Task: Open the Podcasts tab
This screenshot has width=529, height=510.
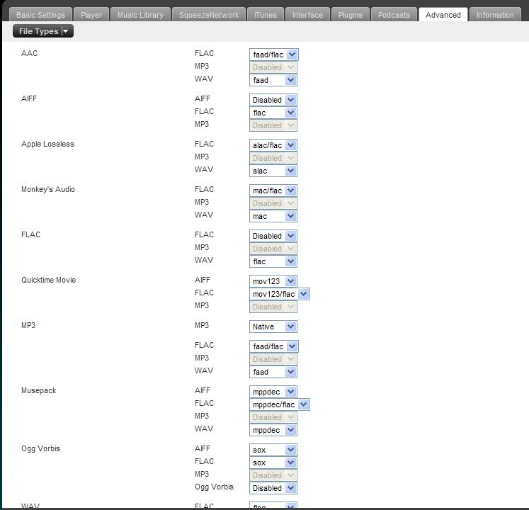Action: tap(394, 15)
